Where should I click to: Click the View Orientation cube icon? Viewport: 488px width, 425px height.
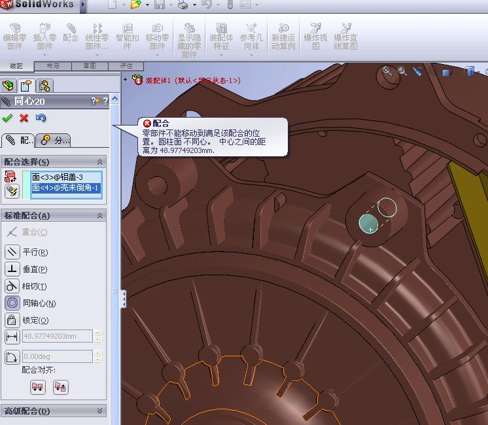pos(470,71)
